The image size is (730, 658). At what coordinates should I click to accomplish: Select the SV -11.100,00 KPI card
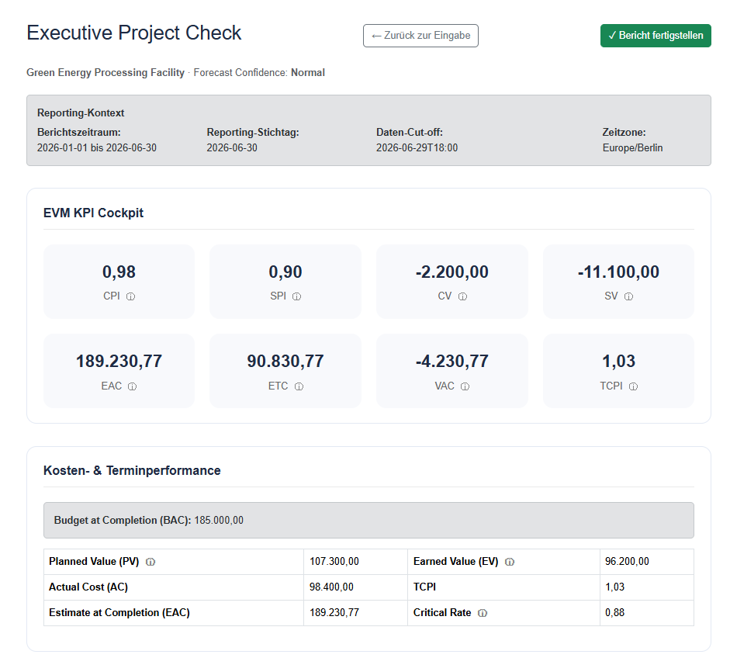619,282
